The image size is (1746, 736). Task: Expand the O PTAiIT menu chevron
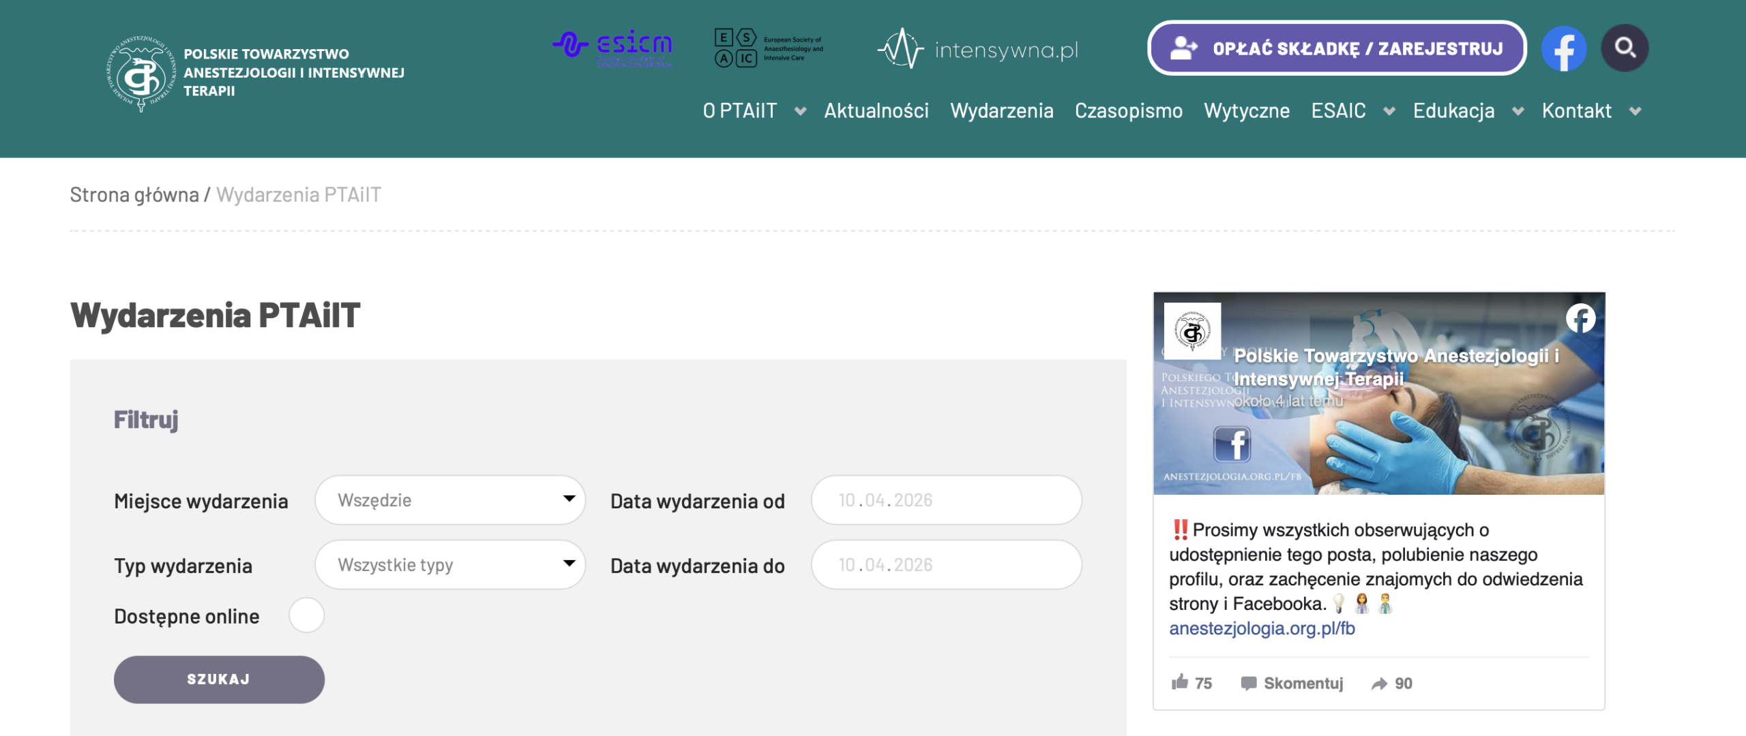[x=801, y=111]
